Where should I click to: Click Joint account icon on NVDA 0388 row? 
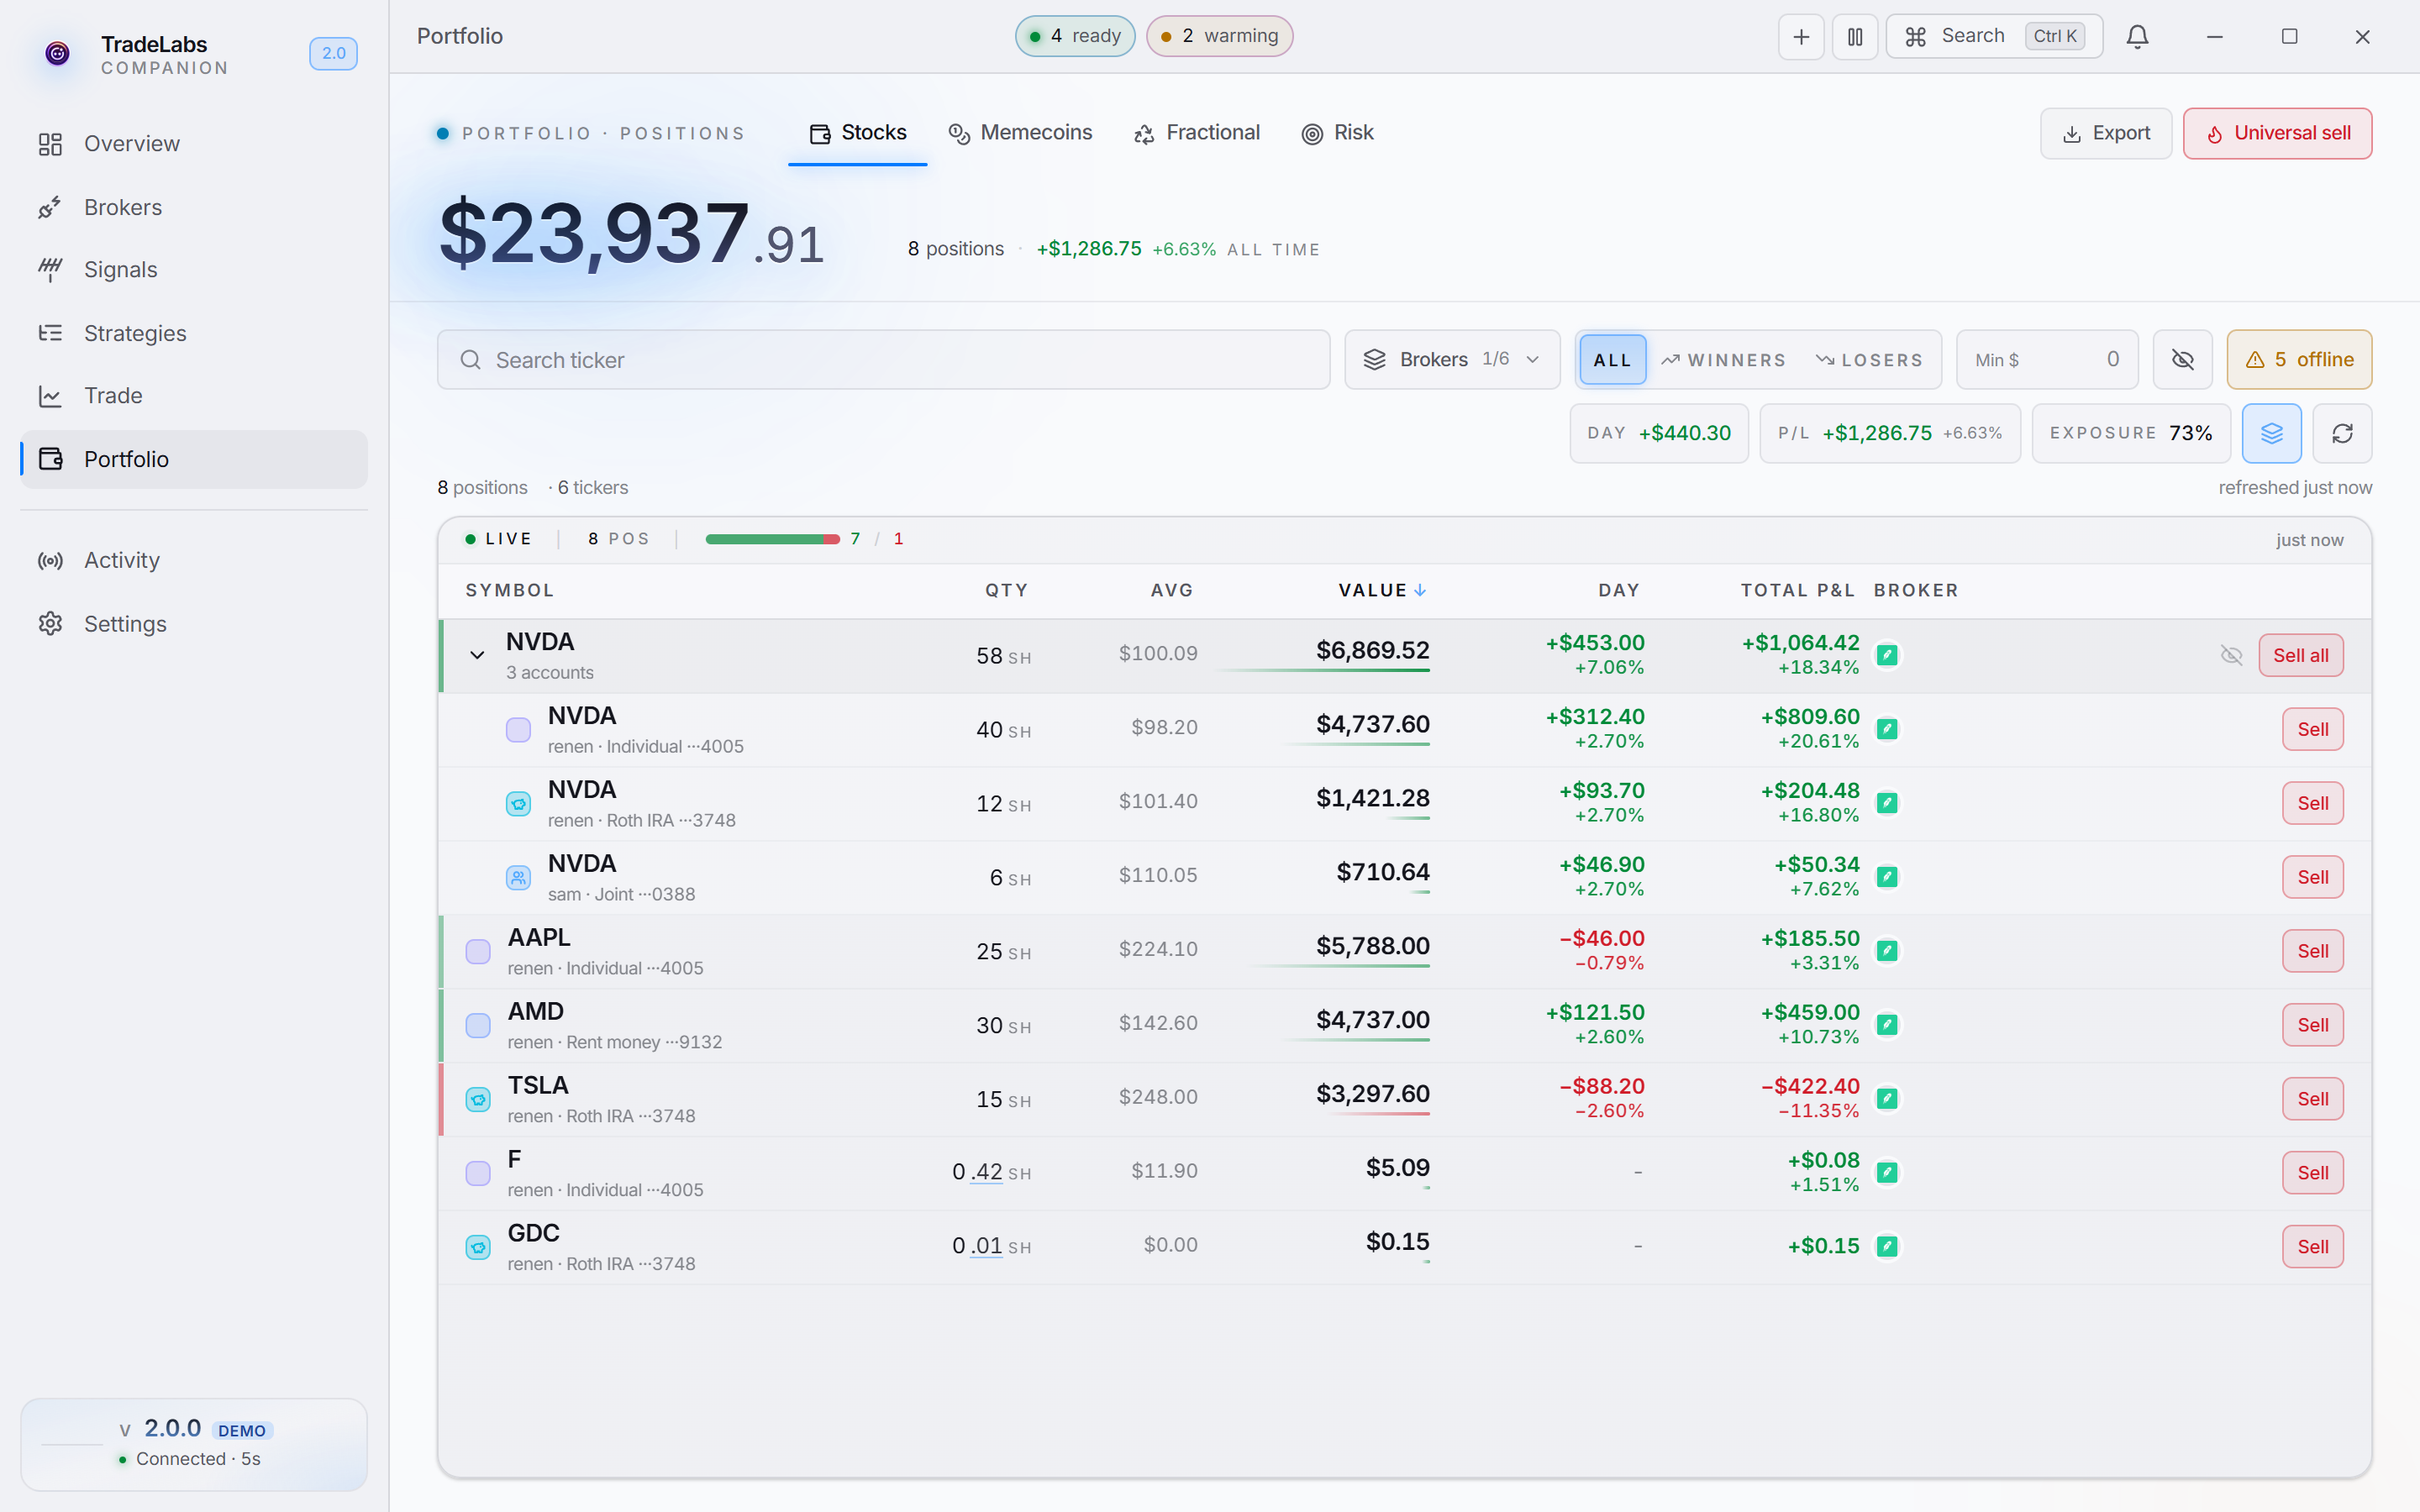click(x=518, y=878)
